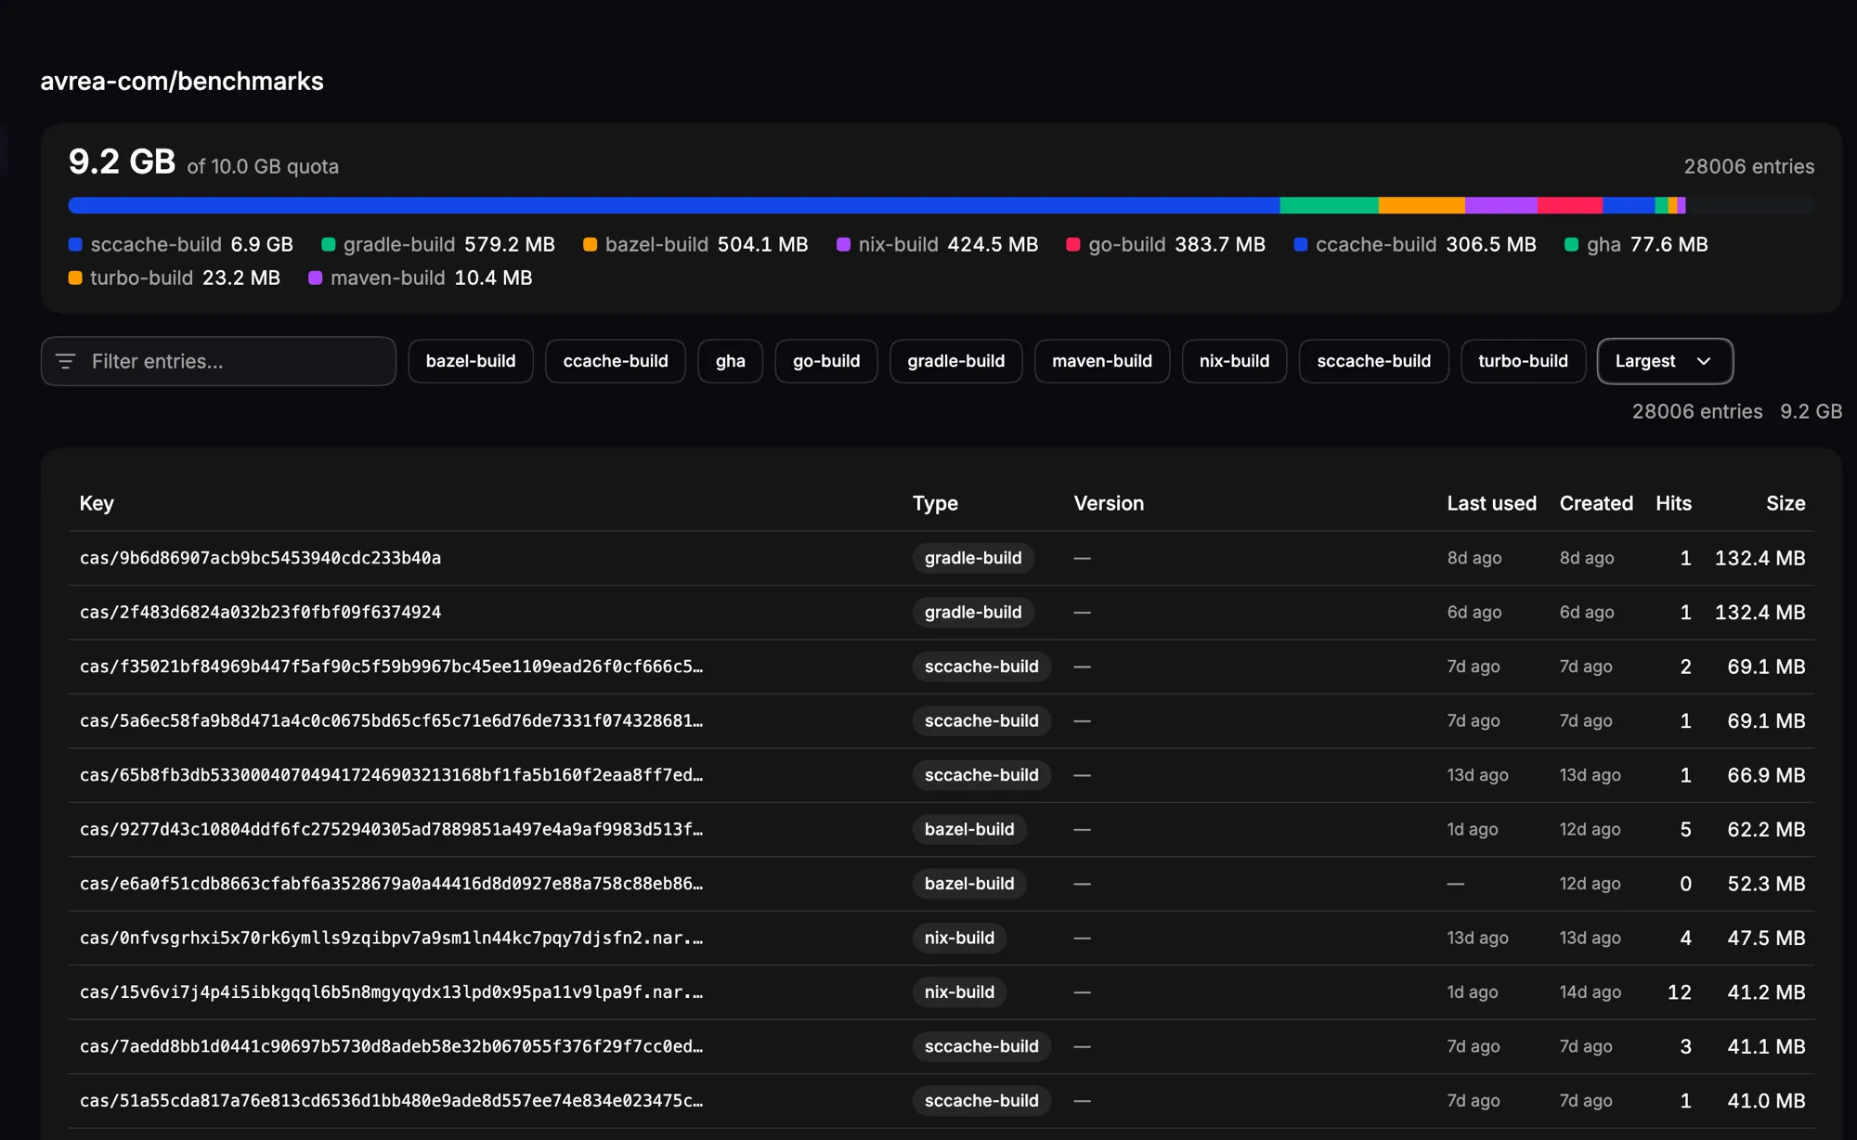
Task: Sort by the Last used column header
Action: point(1492,503)
